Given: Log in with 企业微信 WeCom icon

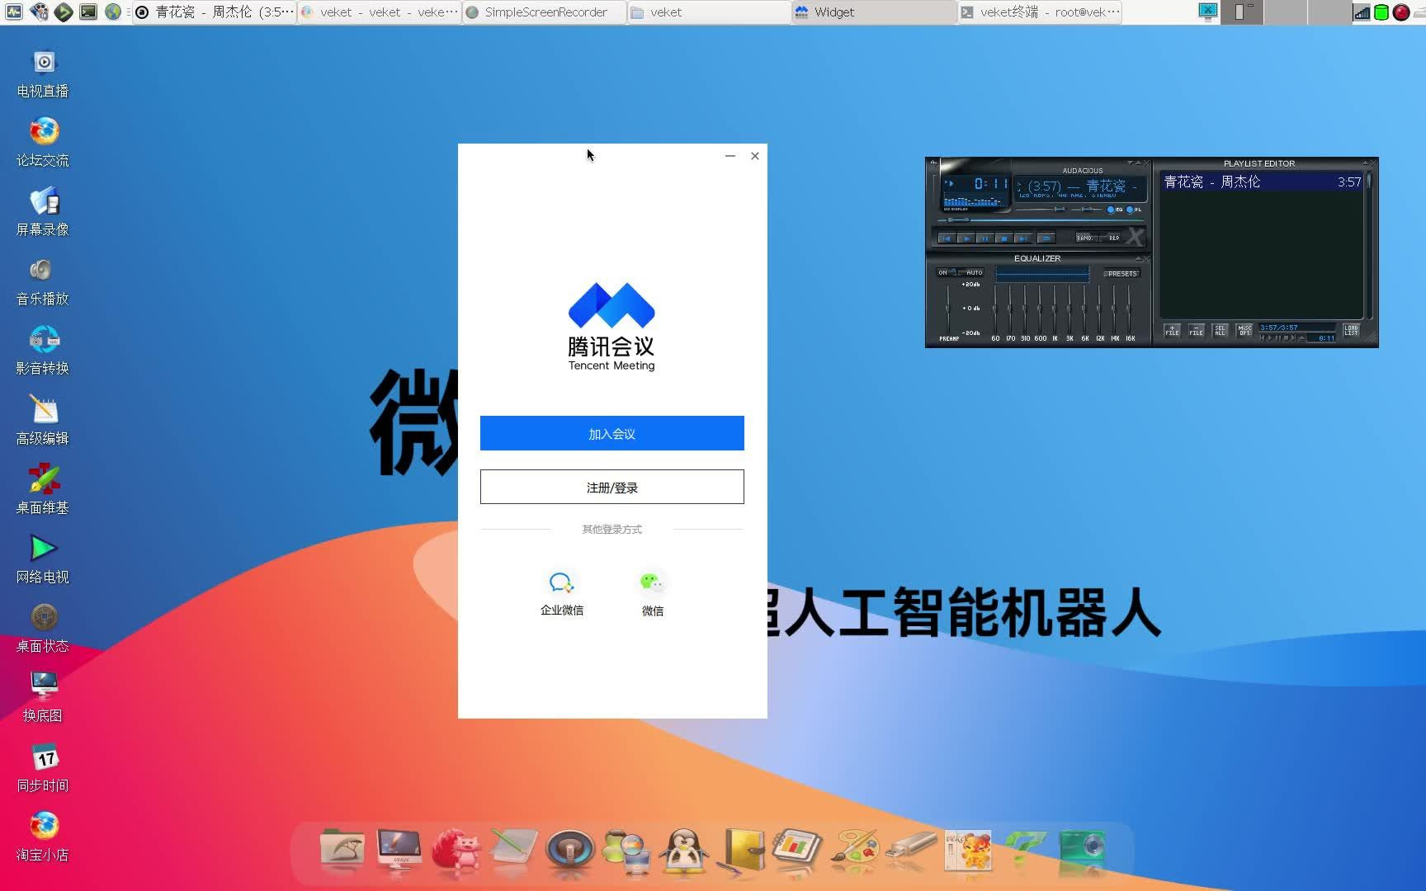Looking at the screenshot, I should point(562,593).
